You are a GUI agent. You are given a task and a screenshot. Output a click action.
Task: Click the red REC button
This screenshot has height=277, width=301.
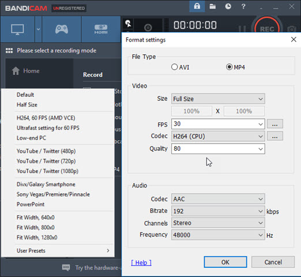click(x=267, y=29)
